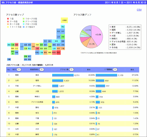Click the blue 31位以下 legend swatch
The width and height of the screenshot is (147, 137).
[24, 27]
